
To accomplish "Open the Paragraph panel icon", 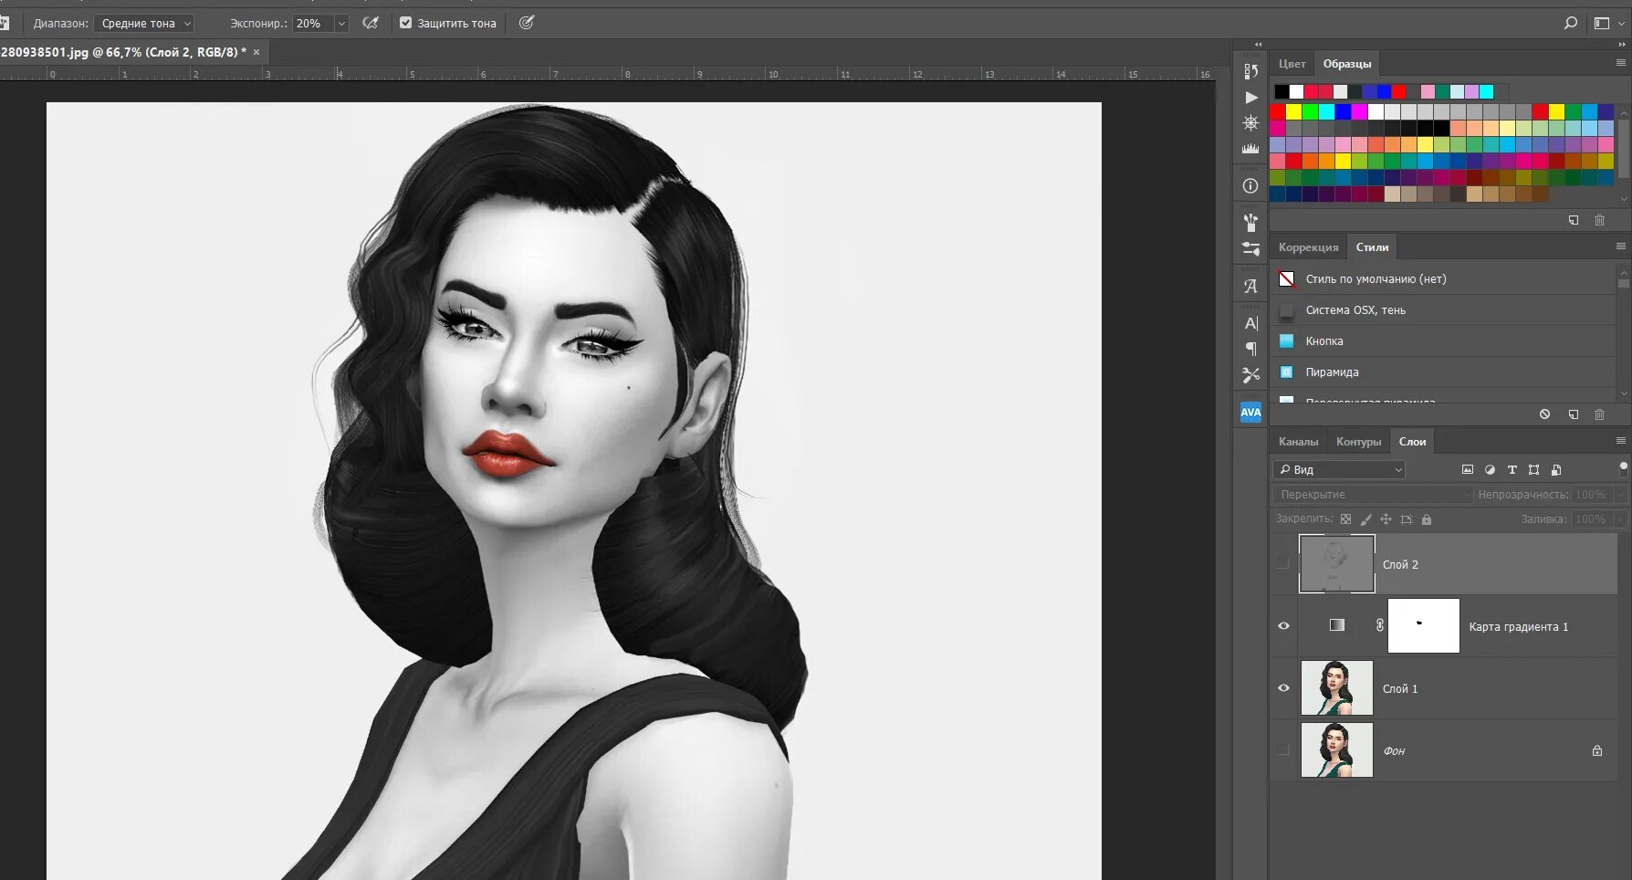I will 1250,349.
